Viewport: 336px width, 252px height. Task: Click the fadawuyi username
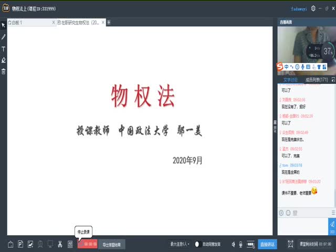click(x=299, y=9)
